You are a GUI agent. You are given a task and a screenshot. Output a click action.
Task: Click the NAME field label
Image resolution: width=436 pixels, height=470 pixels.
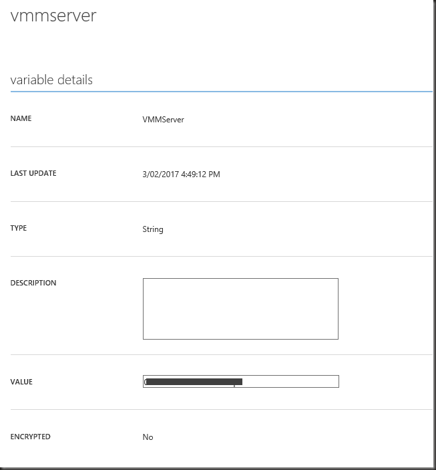(21, 118)
